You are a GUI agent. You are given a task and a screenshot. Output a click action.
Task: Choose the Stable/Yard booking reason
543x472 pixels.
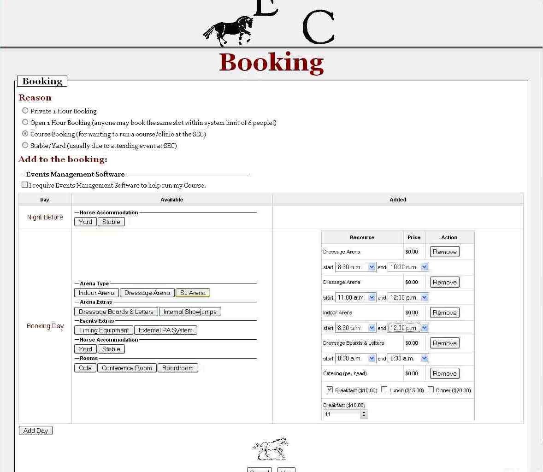tap(25, 145)
